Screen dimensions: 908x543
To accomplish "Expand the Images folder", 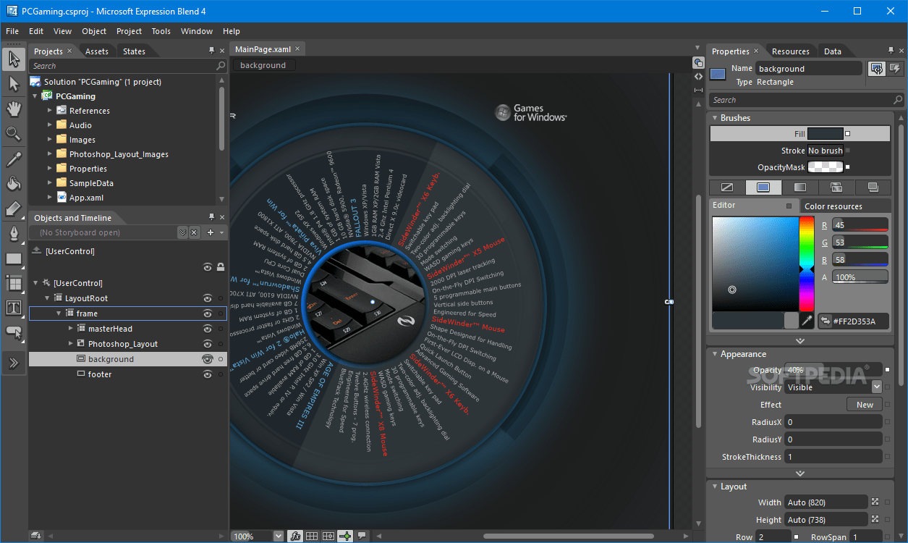I will (50, 140).
